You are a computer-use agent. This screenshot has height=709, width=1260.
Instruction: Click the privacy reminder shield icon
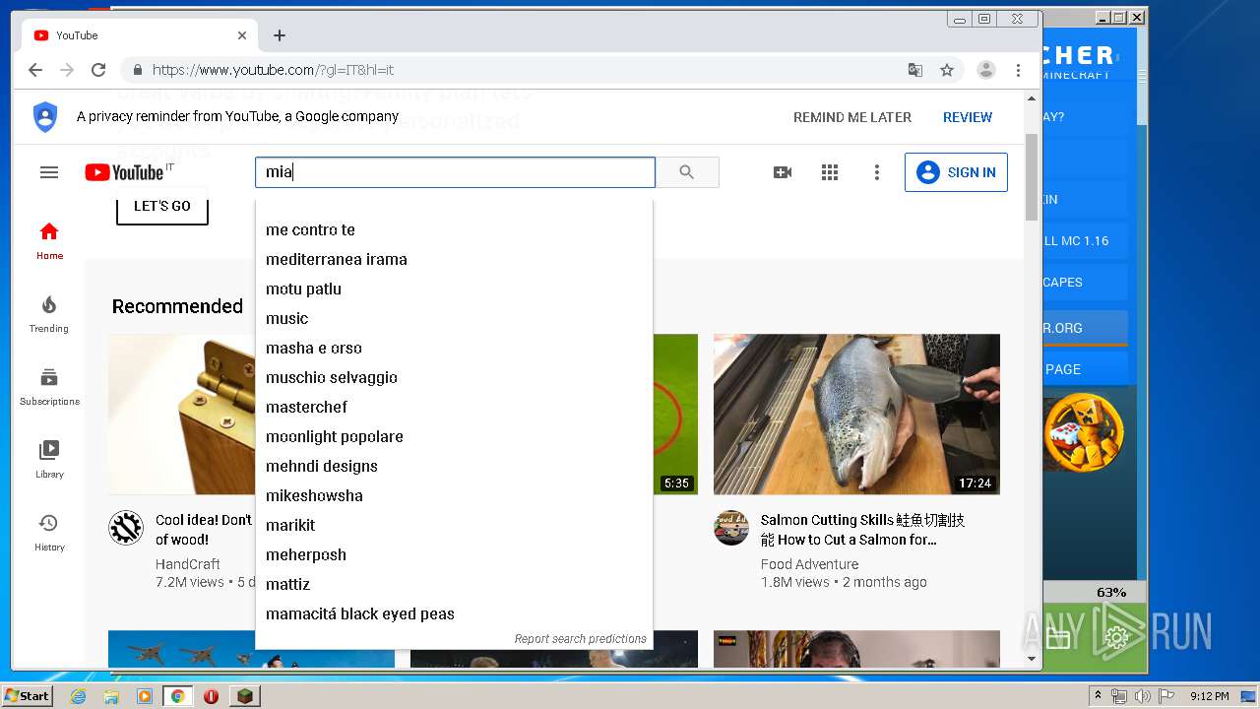45,116
